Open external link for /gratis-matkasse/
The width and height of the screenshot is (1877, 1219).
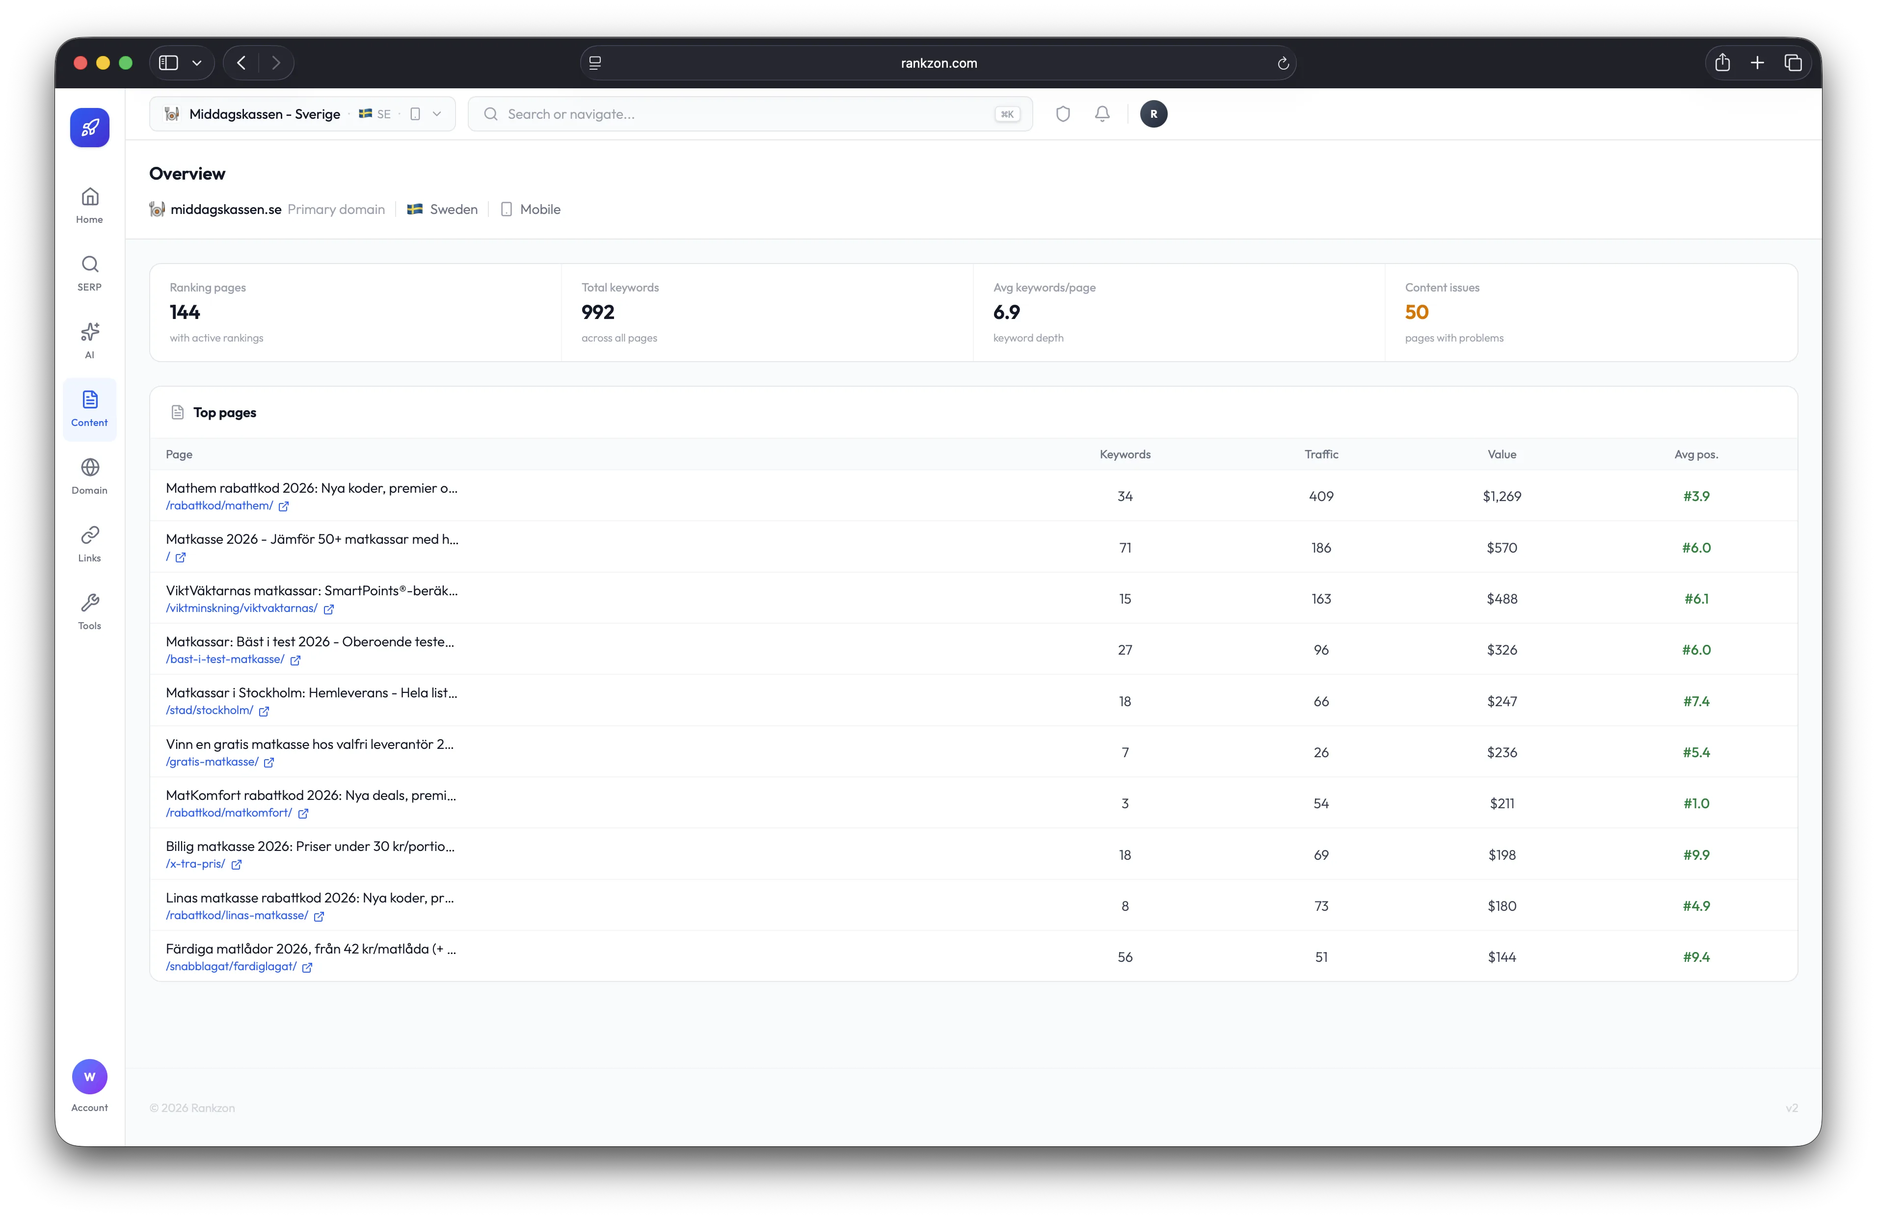tap(269, 763)
